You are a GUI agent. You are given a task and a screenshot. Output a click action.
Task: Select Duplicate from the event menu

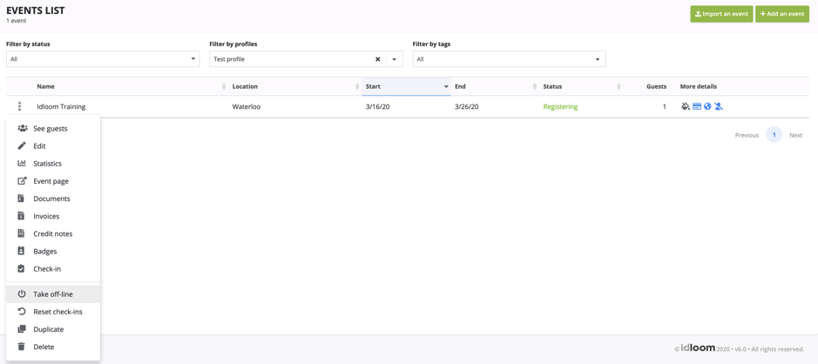[x=48, y=329]
